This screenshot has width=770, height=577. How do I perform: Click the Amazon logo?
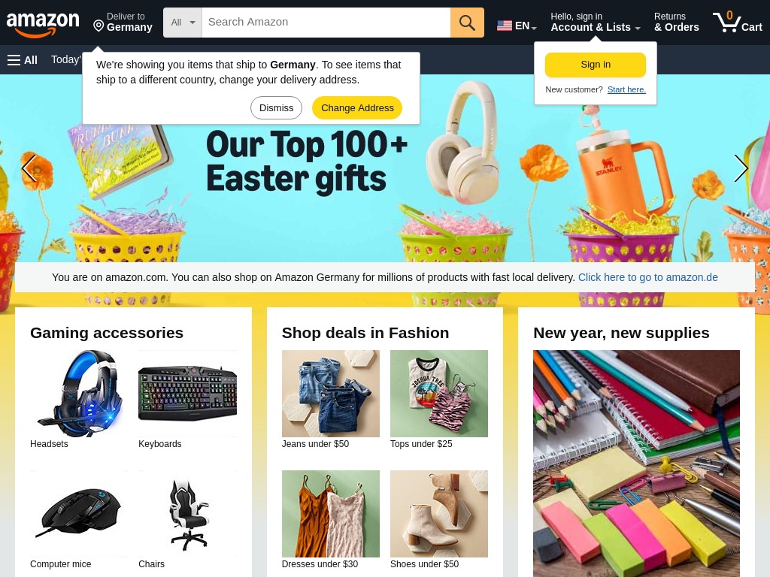point(43,24)
